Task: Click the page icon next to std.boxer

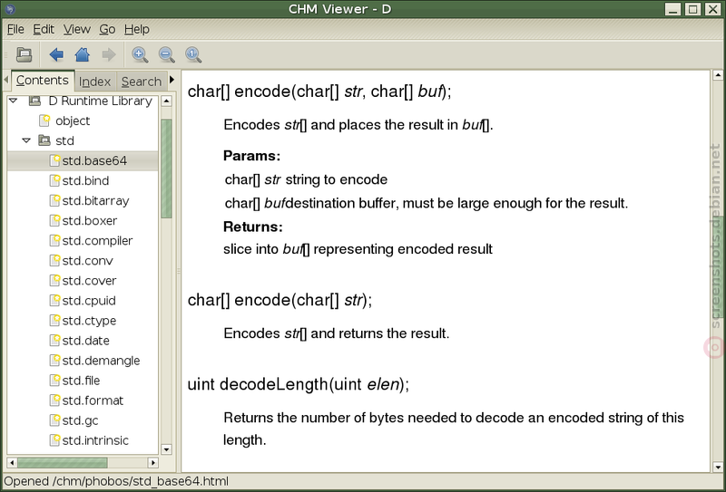Action: click(54, 220)
